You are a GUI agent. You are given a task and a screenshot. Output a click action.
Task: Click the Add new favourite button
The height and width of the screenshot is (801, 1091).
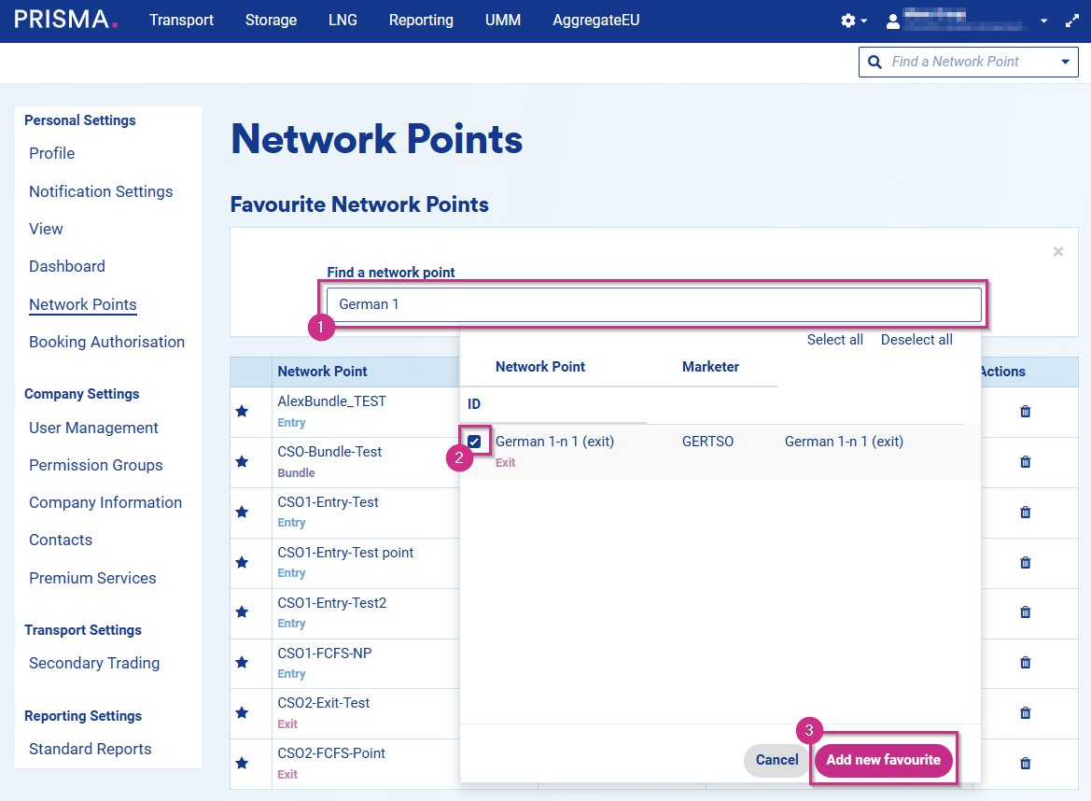(883, 760)
